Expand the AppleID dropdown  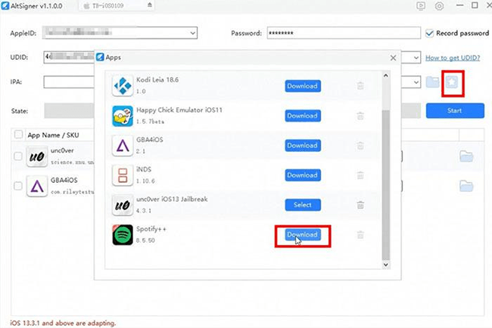(x=192, y=33)
